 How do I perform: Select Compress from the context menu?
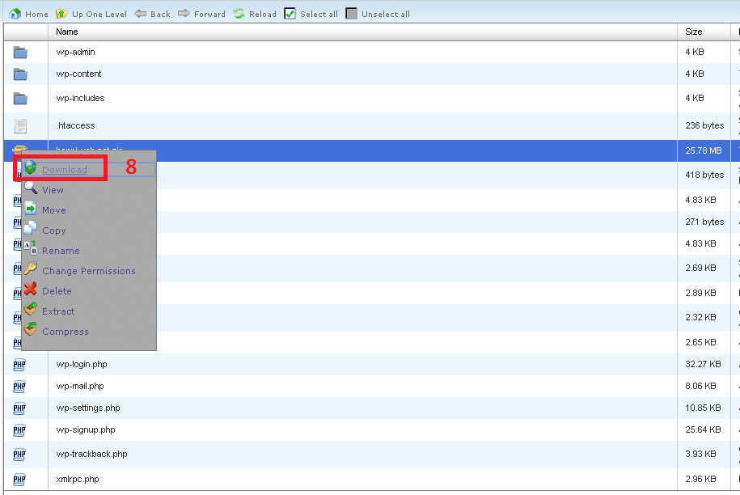(x=65, y=332)
